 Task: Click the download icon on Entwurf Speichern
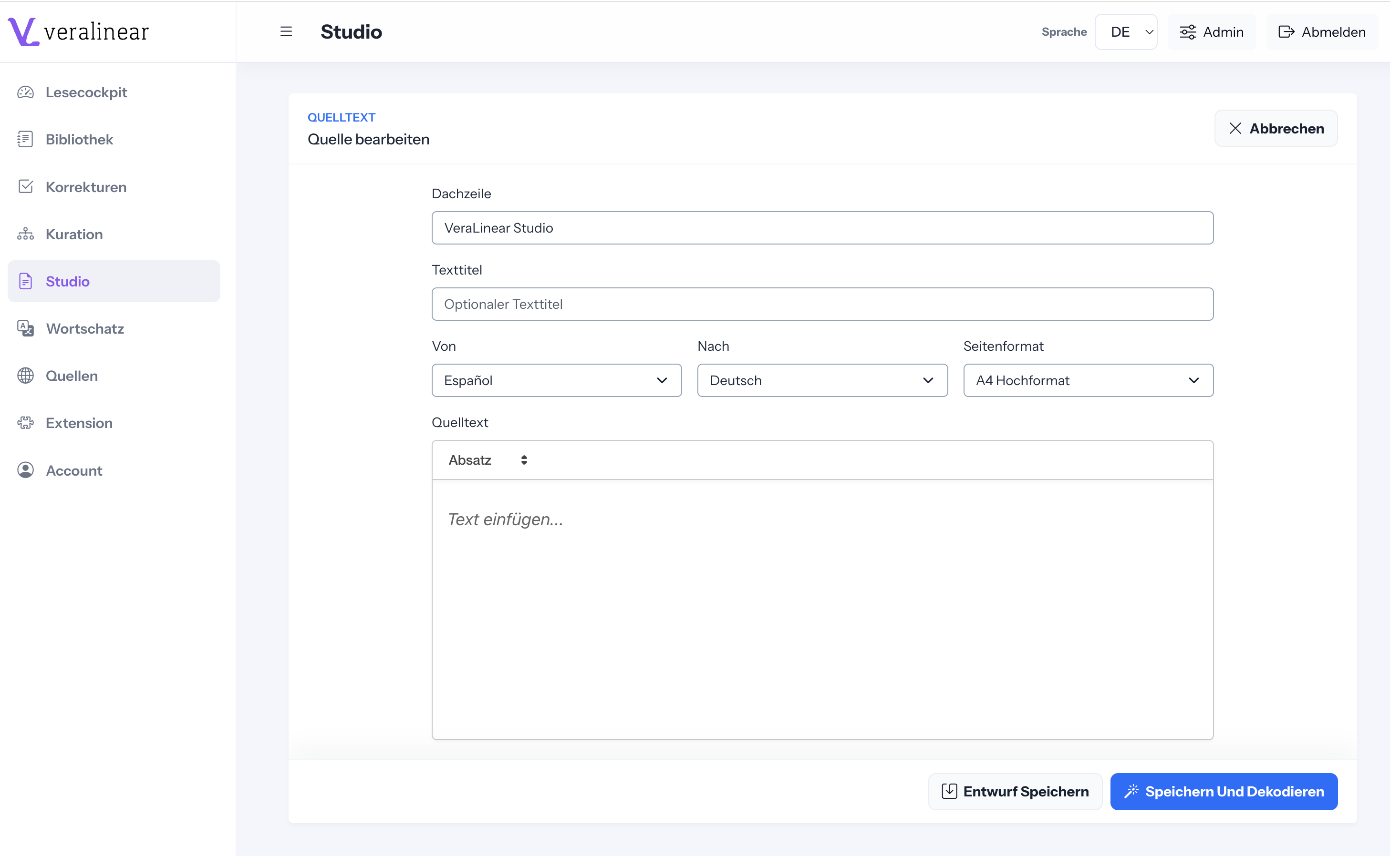949,791
